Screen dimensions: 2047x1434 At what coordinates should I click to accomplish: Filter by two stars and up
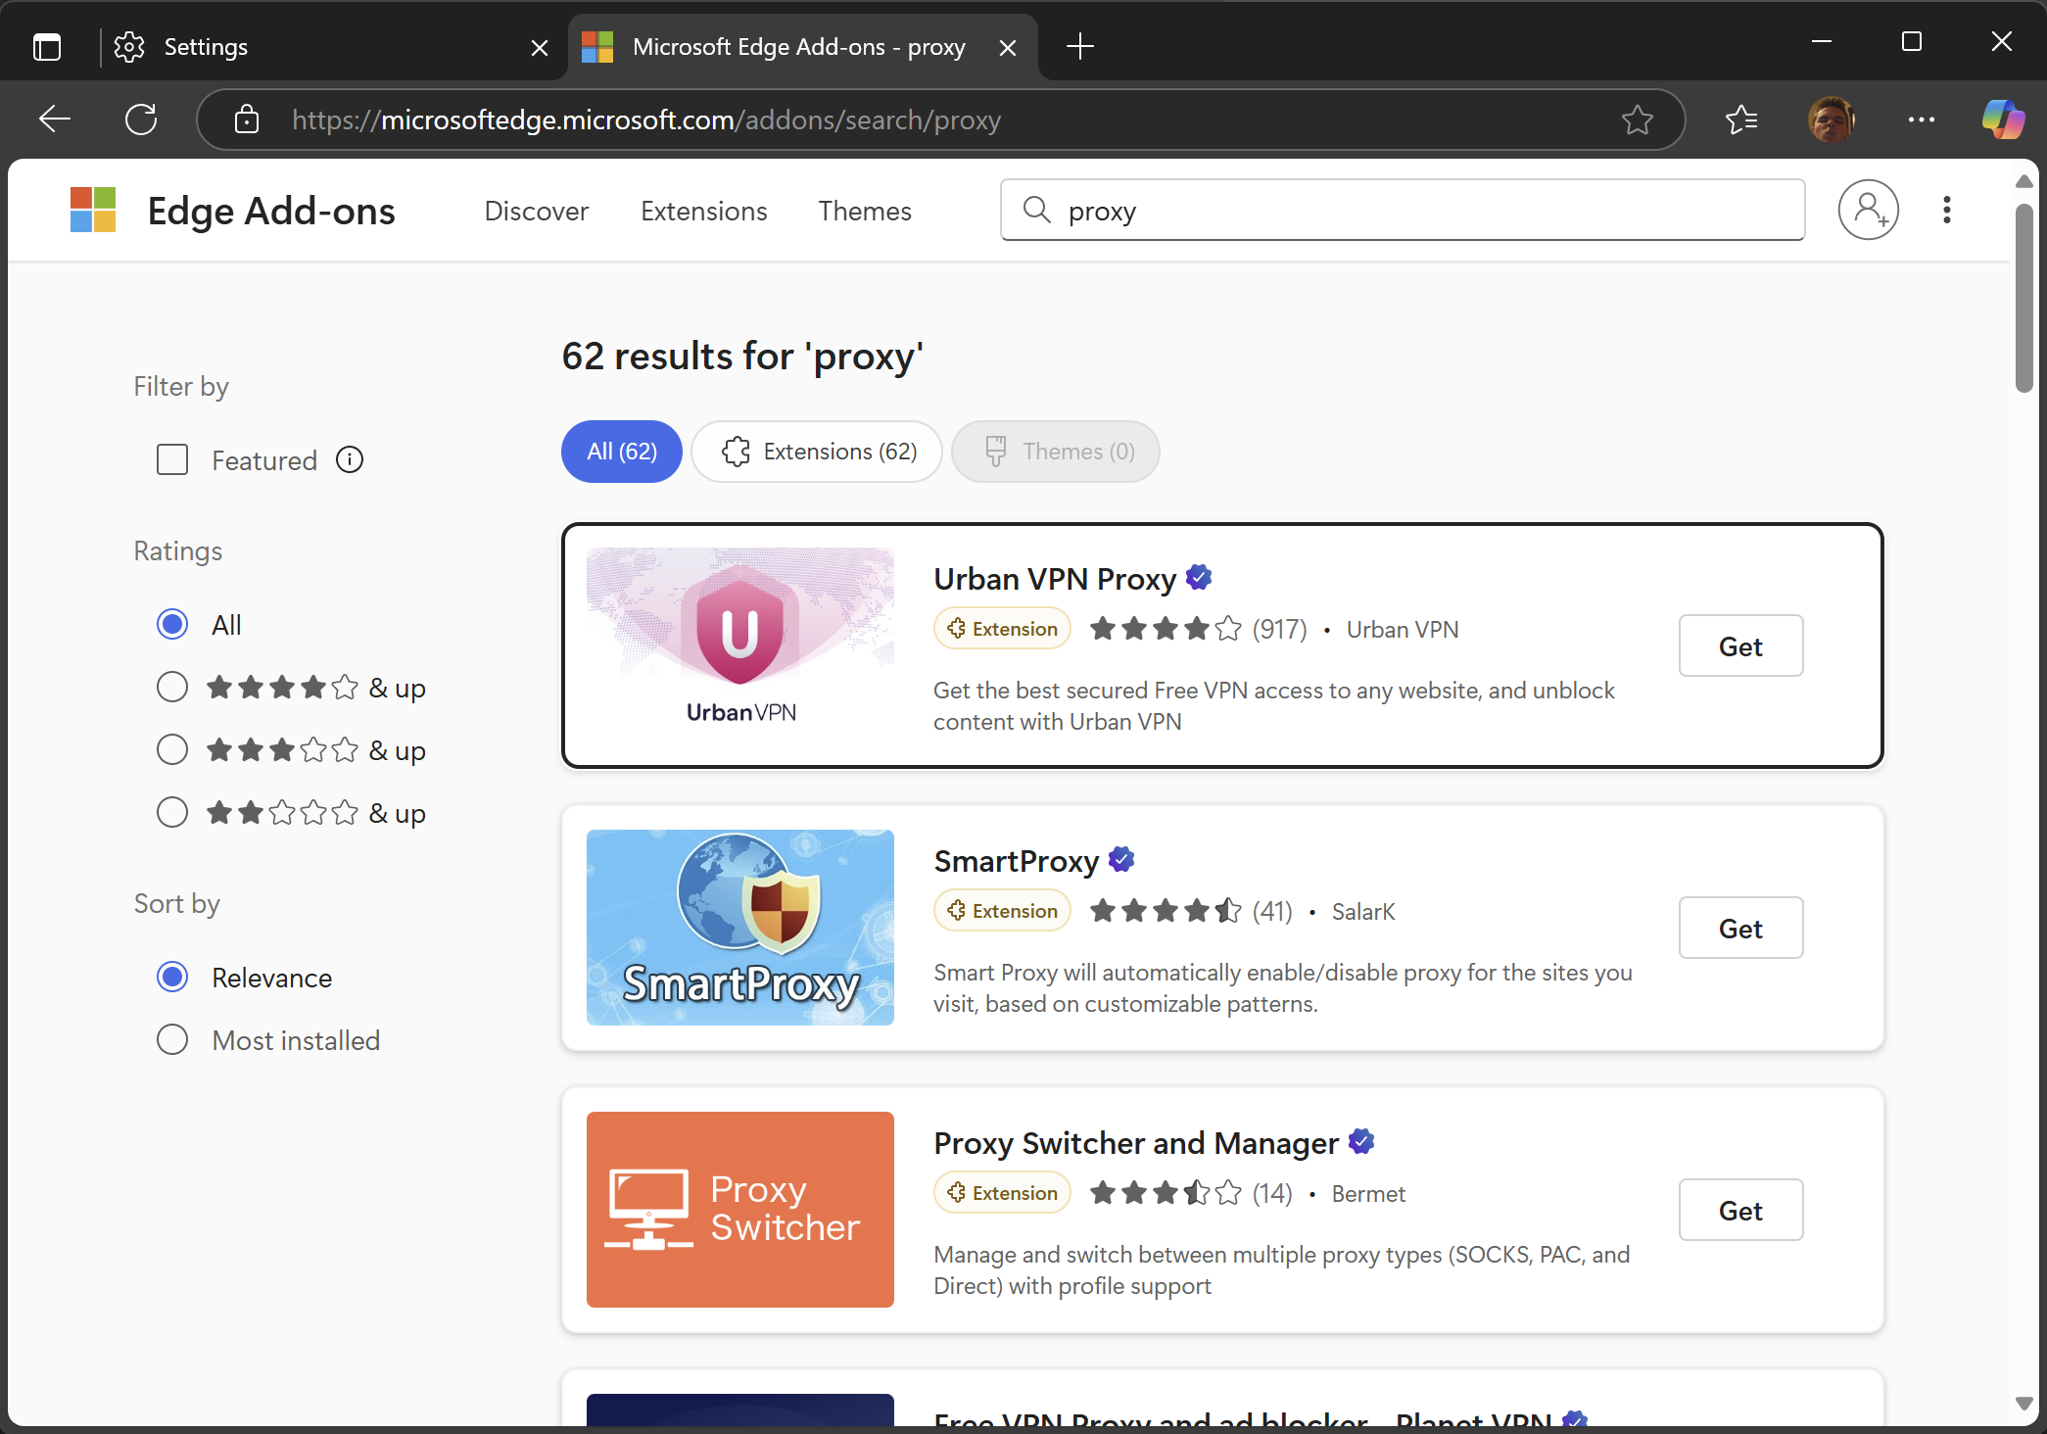pos(172,812)
